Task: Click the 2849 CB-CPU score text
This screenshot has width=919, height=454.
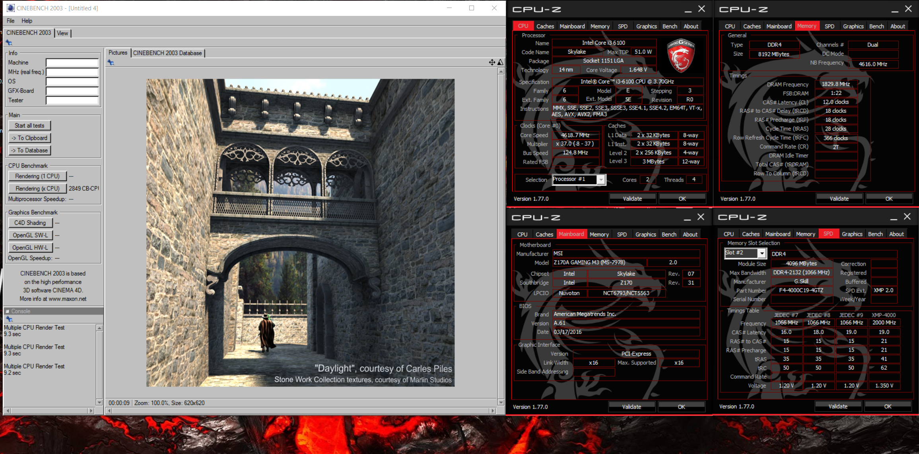Action: pyautogui.click(x=84, y=188)
